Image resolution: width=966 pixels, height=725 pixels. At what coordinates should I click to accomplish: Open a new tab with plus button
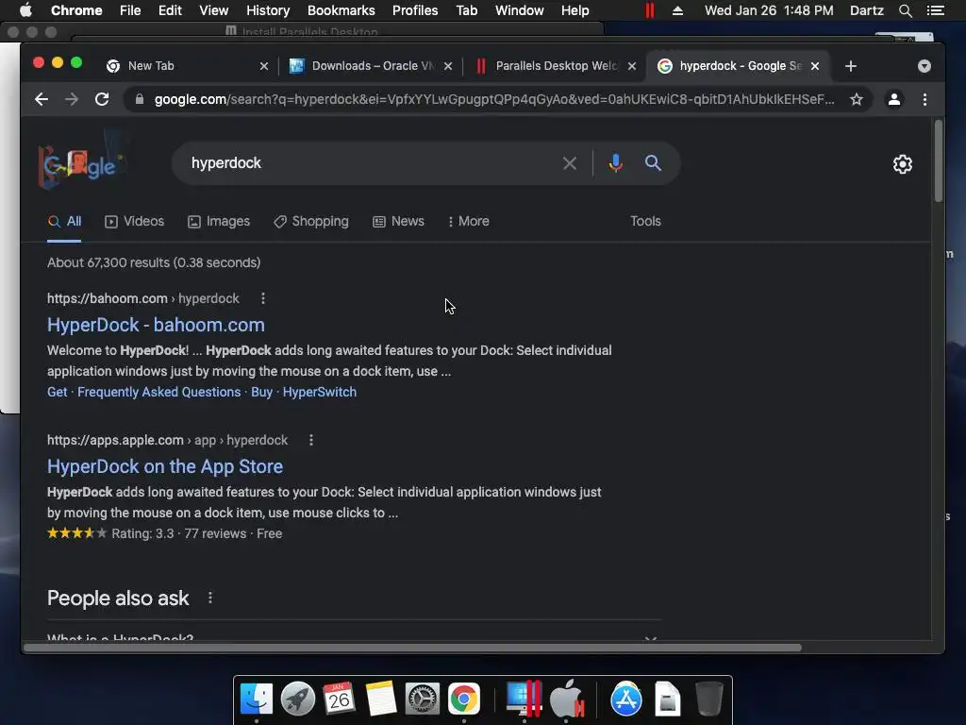coord(851,66)
